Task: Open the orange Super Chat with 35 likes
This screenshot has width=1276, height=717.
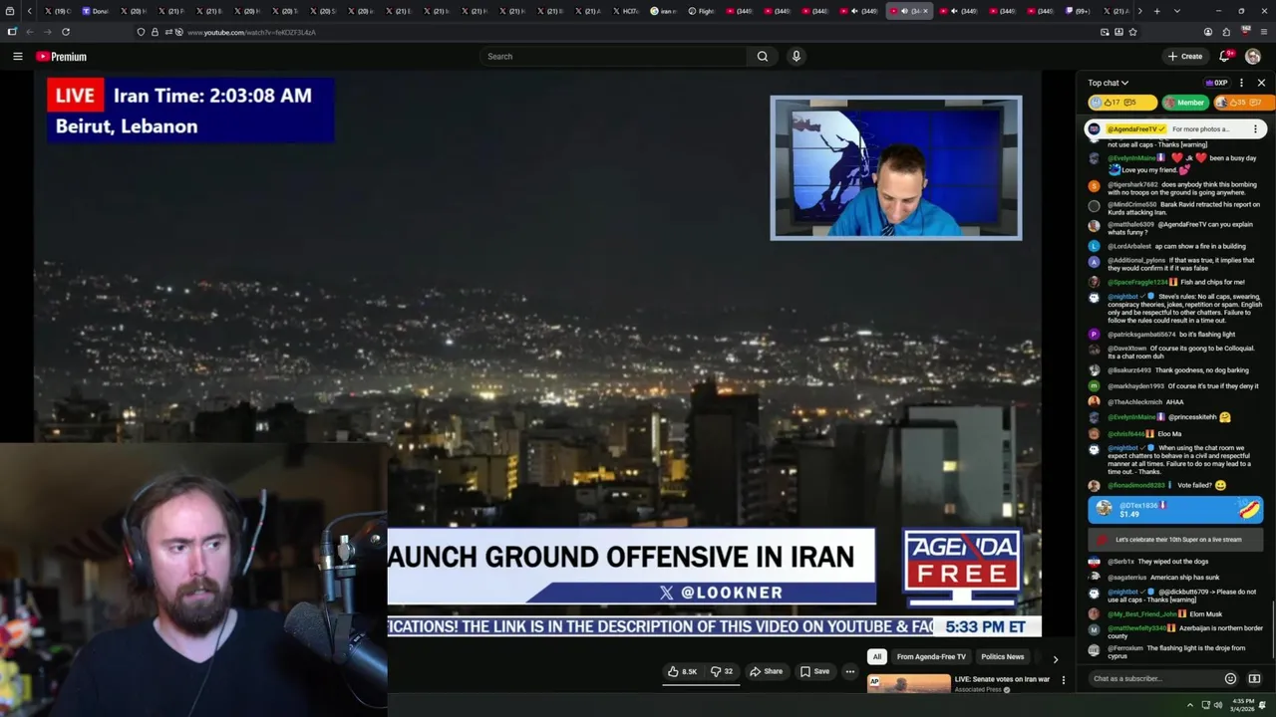Action: 1243,103
